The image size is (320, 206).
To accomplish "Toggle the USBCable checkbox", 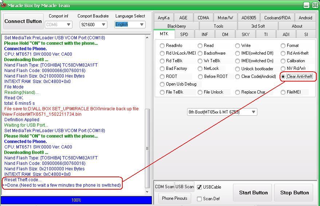I will point(199,187).
